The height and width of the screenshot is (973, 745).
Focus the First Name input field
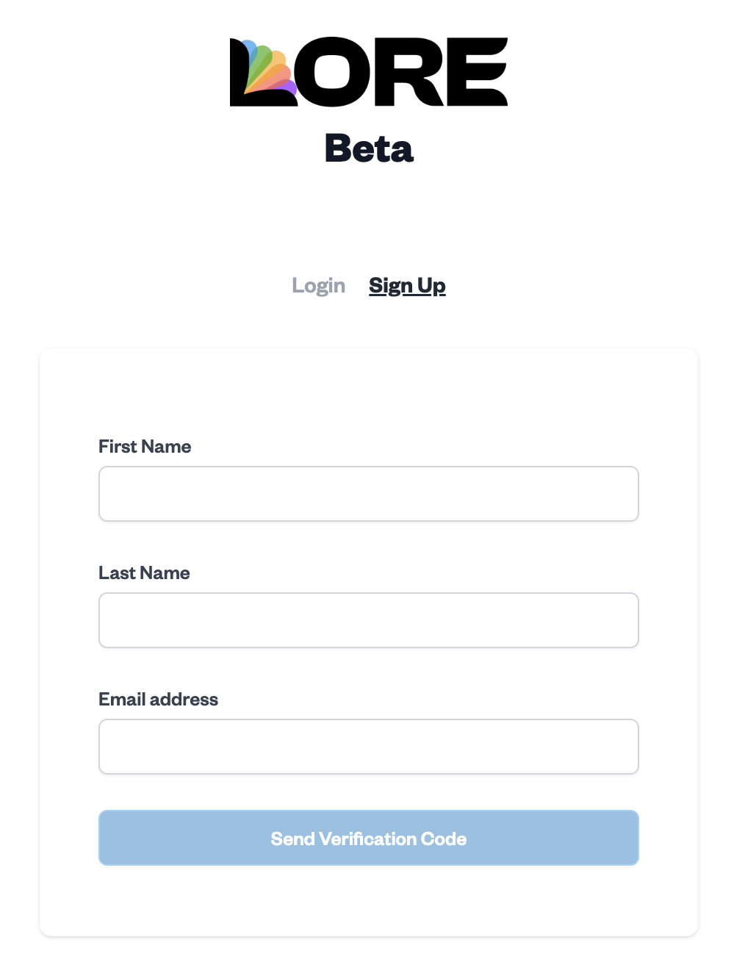[x=368, y=494]
